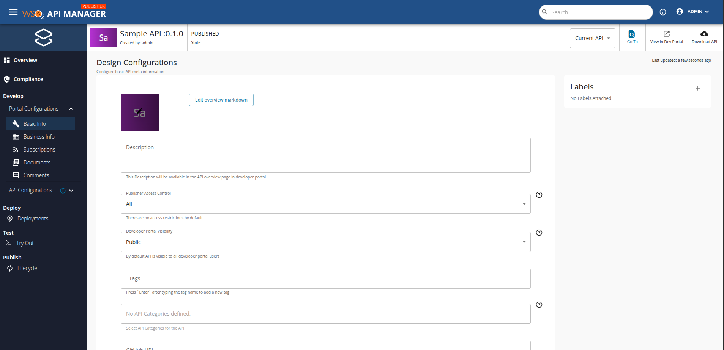Click the View in Dev Portal label
The image size is (724, 350).
[x=666, y=42]
